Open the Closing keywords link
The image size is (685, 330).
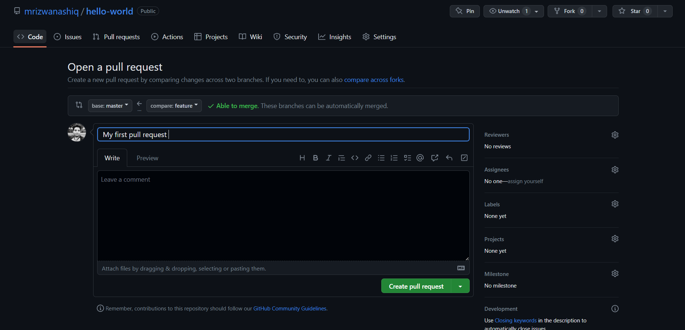(515, 320)
